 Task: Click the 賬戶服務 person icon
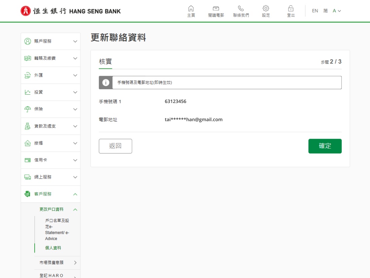point(28,41)
